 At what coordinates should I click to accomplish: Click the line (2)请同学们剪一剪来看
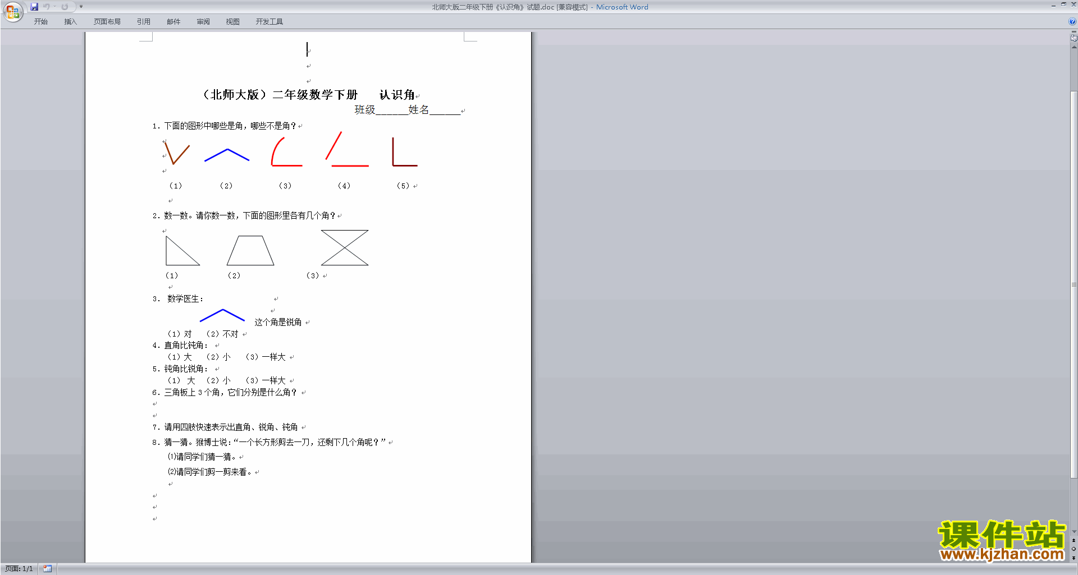[210, 472]
